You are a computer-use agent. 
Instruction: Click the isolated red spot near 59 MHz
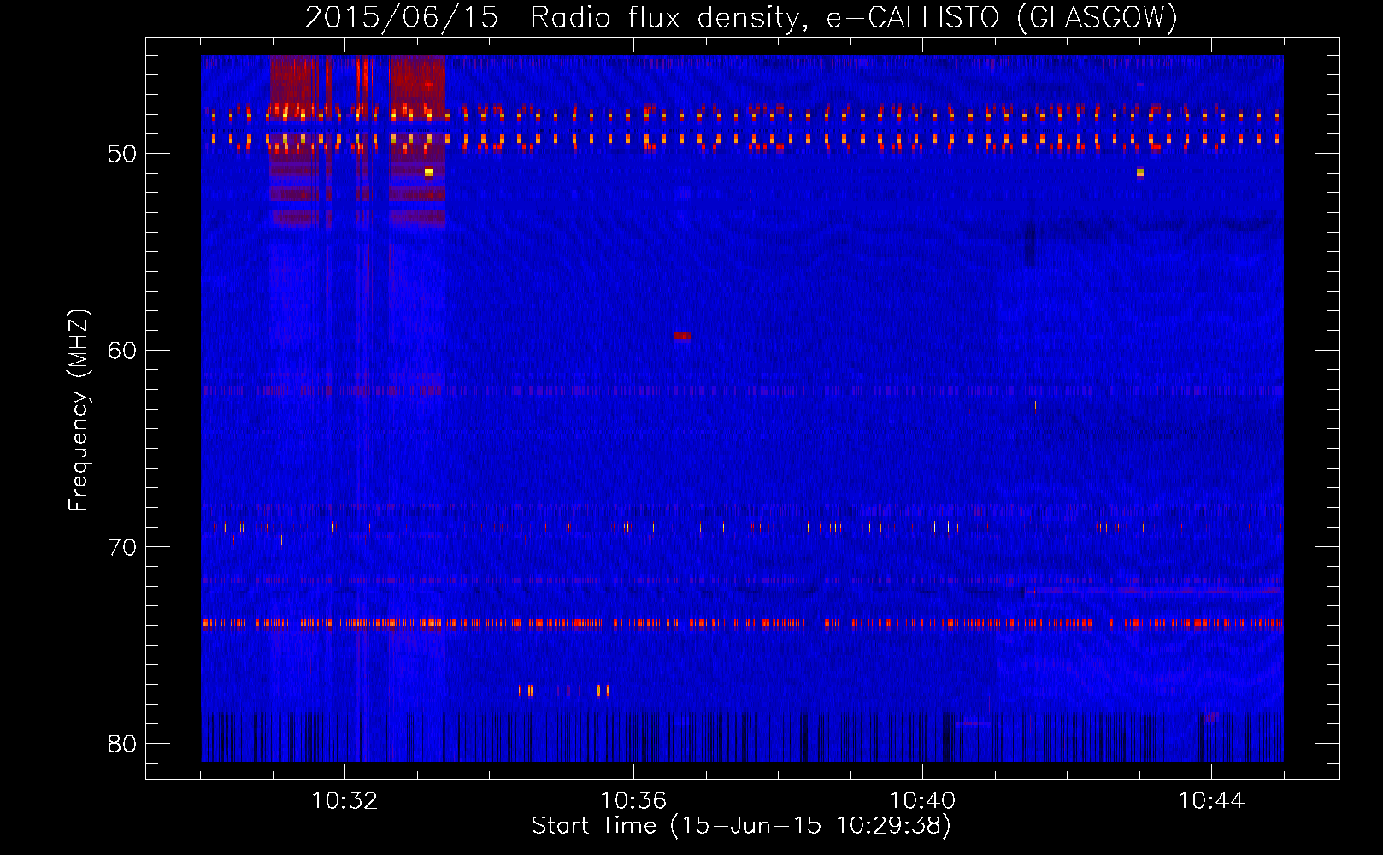pos(681,336)
